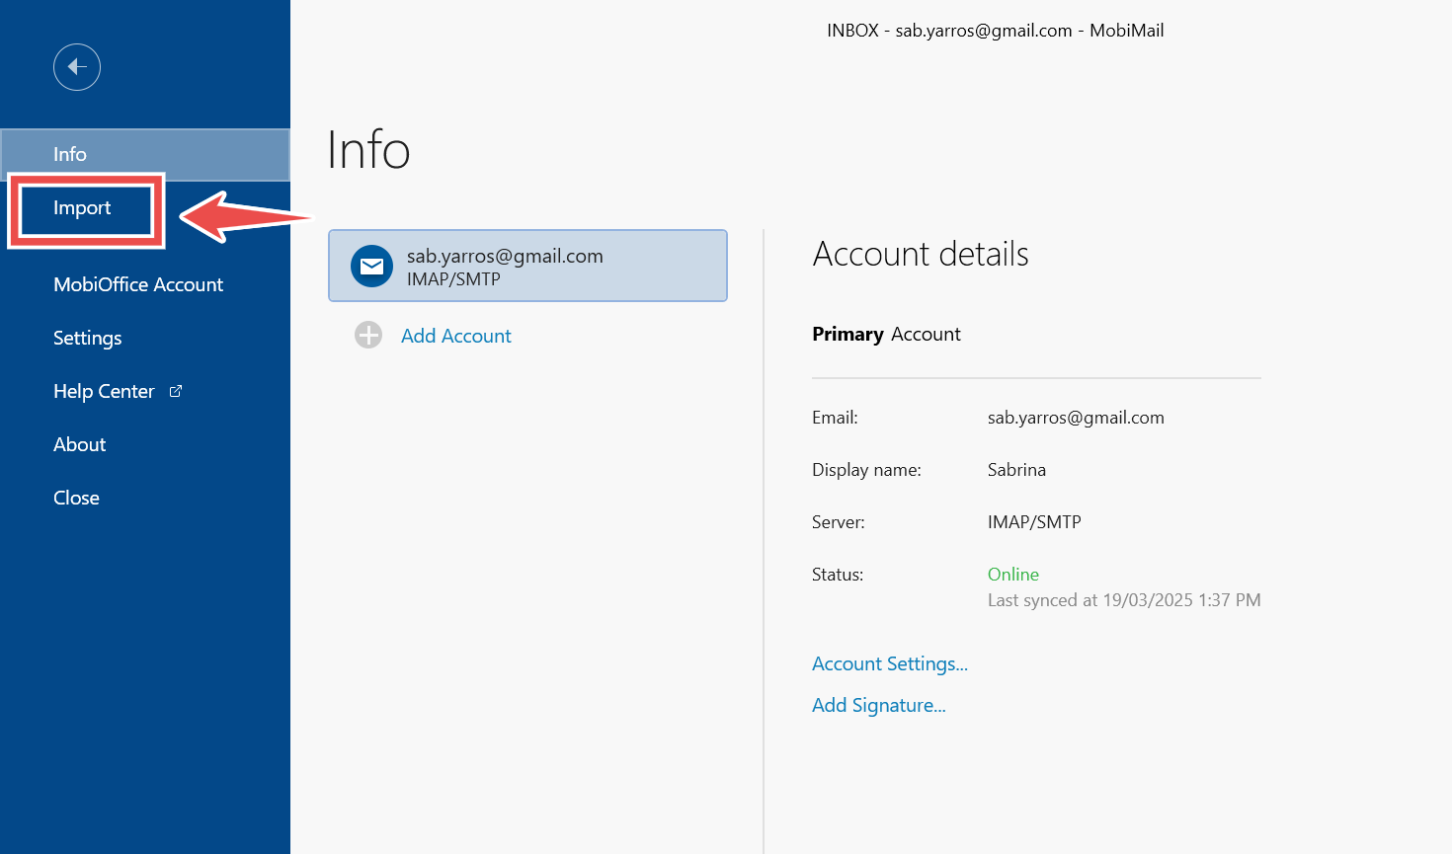This screenshot has width=1452, height=854.
Task: Open Help Center from the sidebar
Action: pos(104,391)
